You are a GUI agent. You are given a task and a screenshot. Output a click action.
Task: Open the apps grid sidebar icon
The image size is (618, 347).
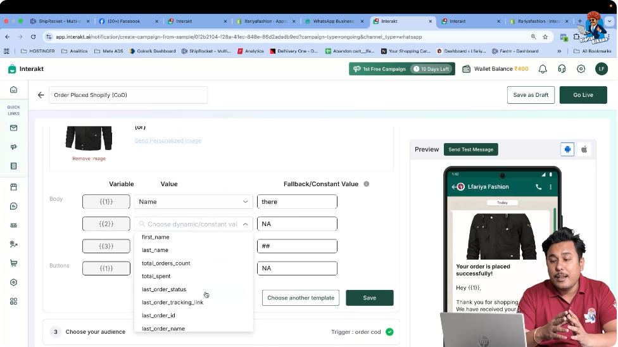(x=13, y=301)
